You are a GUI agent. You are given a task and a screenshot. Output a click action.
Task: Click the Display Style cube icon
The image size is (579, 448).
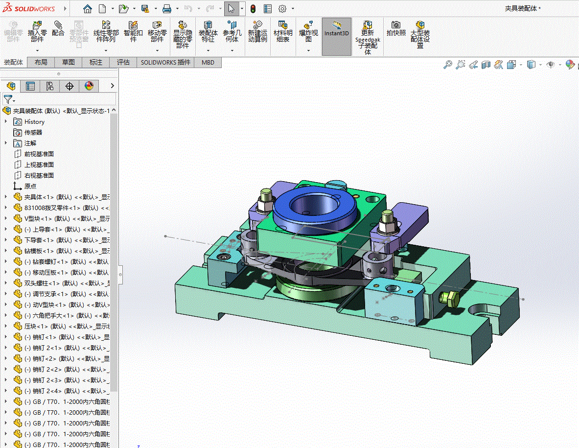pos(531,65)
